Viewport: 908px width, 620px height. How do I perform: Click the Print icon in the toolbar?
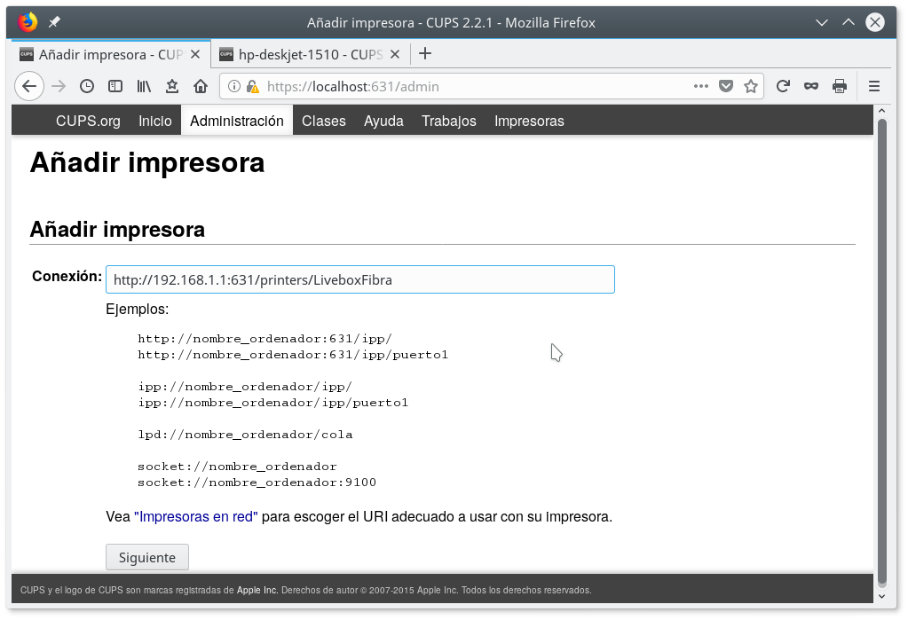[839, 86]
